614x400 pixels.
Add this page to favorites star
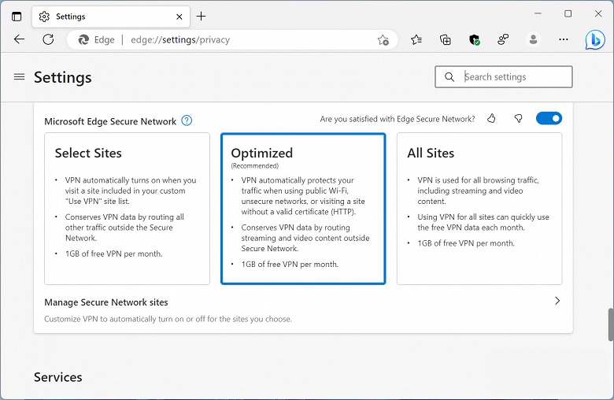(x=383, y=39)
